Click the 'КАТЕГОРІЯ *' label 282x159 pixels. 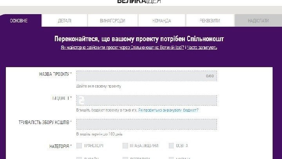pos(61,146)
